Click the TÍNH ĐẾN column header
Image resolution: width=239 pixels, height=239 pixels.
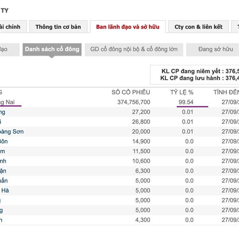[226, 92]
